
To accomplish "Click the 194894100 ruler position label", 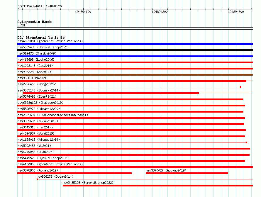I will click(83, 12).
